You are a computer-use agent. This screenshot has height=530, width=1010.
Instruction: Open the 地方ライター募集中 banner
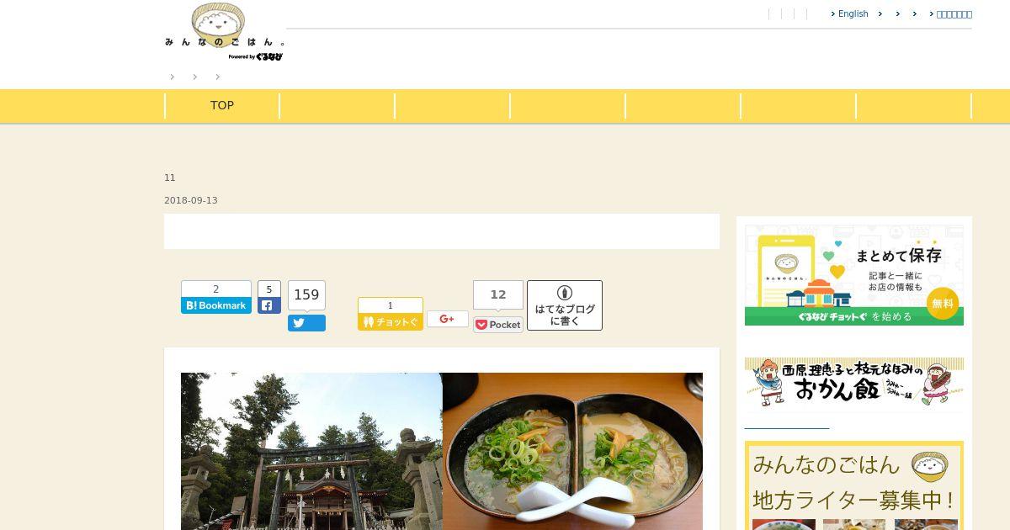tap(854, 485)
